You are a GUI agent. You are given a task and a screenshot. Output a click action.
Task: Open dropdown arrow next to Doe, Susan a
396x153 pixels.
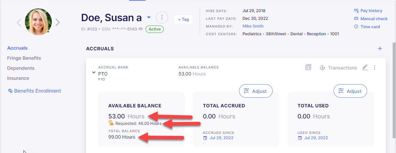tap(149, 17)
